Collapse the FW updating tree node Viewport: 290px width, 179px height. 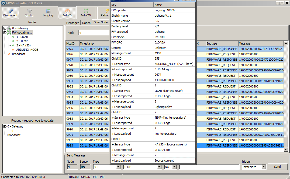point(5,32)
